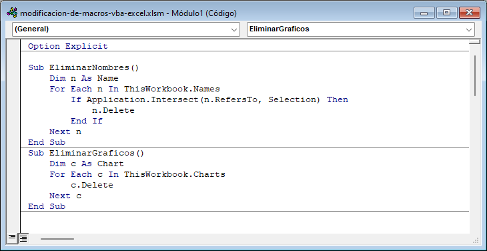This screenshot has height=251, width=487.
Task: Close the Módulo1 code window
Action: pyautogui.click(x=469, y=13)
